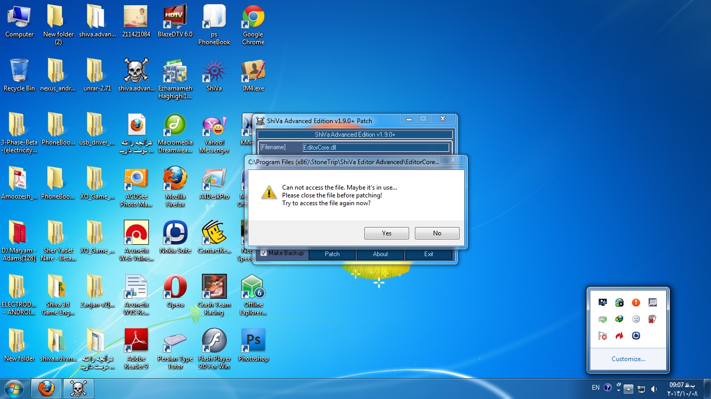Select the Yahoo! Messenger desktop shortcut
The width and height of the screenshot is (711, 399).
[x=214, y=134]
